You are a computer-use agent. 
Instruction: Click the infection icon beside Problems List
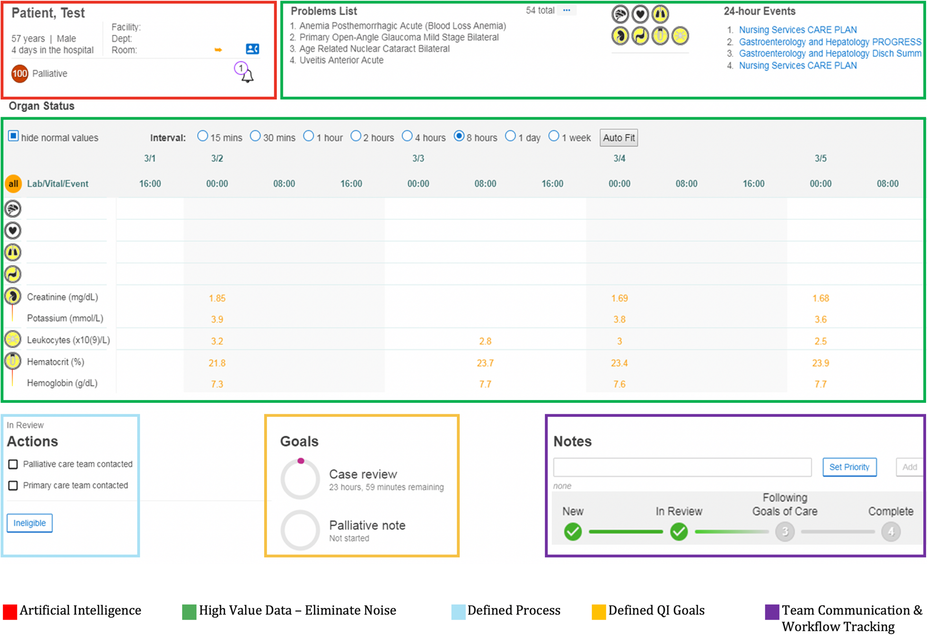pos(680,36)
